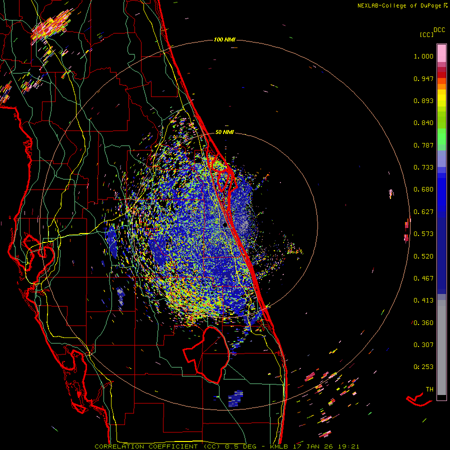This screenshot has width=450, height=450.
Task: Click the NEXLAB-College of DuPage header text
Action: pos(399,5)
